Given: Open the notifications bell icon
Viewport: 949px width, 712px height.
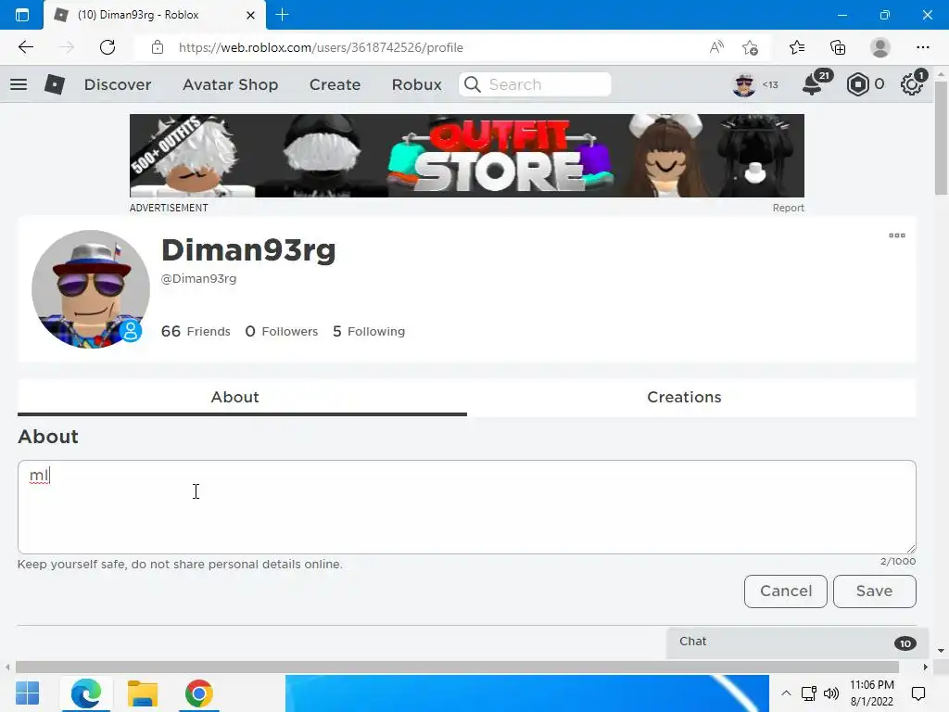Looking at the screenshot, I should click(812, 84).
